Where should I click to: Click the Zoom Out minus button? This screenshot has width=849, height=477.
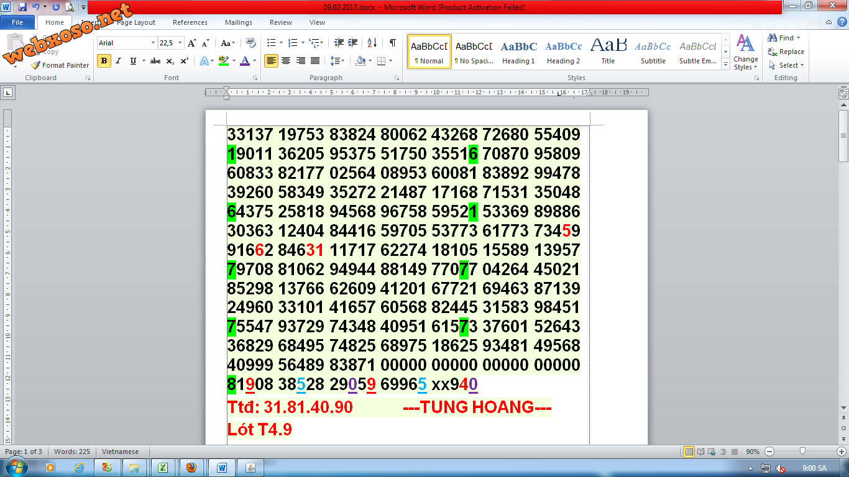769,452
